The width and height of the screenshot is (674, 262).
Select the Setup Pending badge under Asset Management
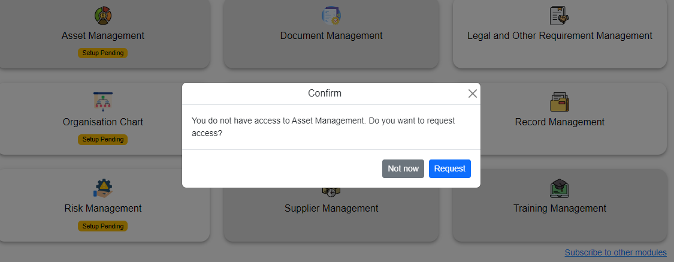[103, 53]
